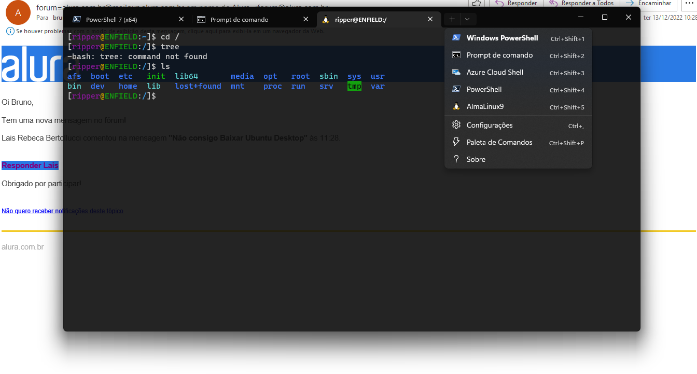697x374 pixels.
Task: Select the PowerShell profile with shortcut Ctrl+Shift+4
Action: click(x=518, y=89)
